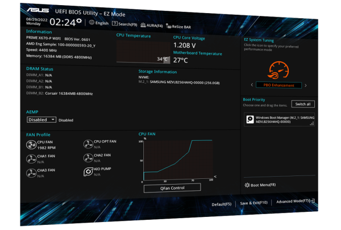Screen dimensions: 341x230
Task: Click the gear icon beside the clock
Action: coord(79,21)
